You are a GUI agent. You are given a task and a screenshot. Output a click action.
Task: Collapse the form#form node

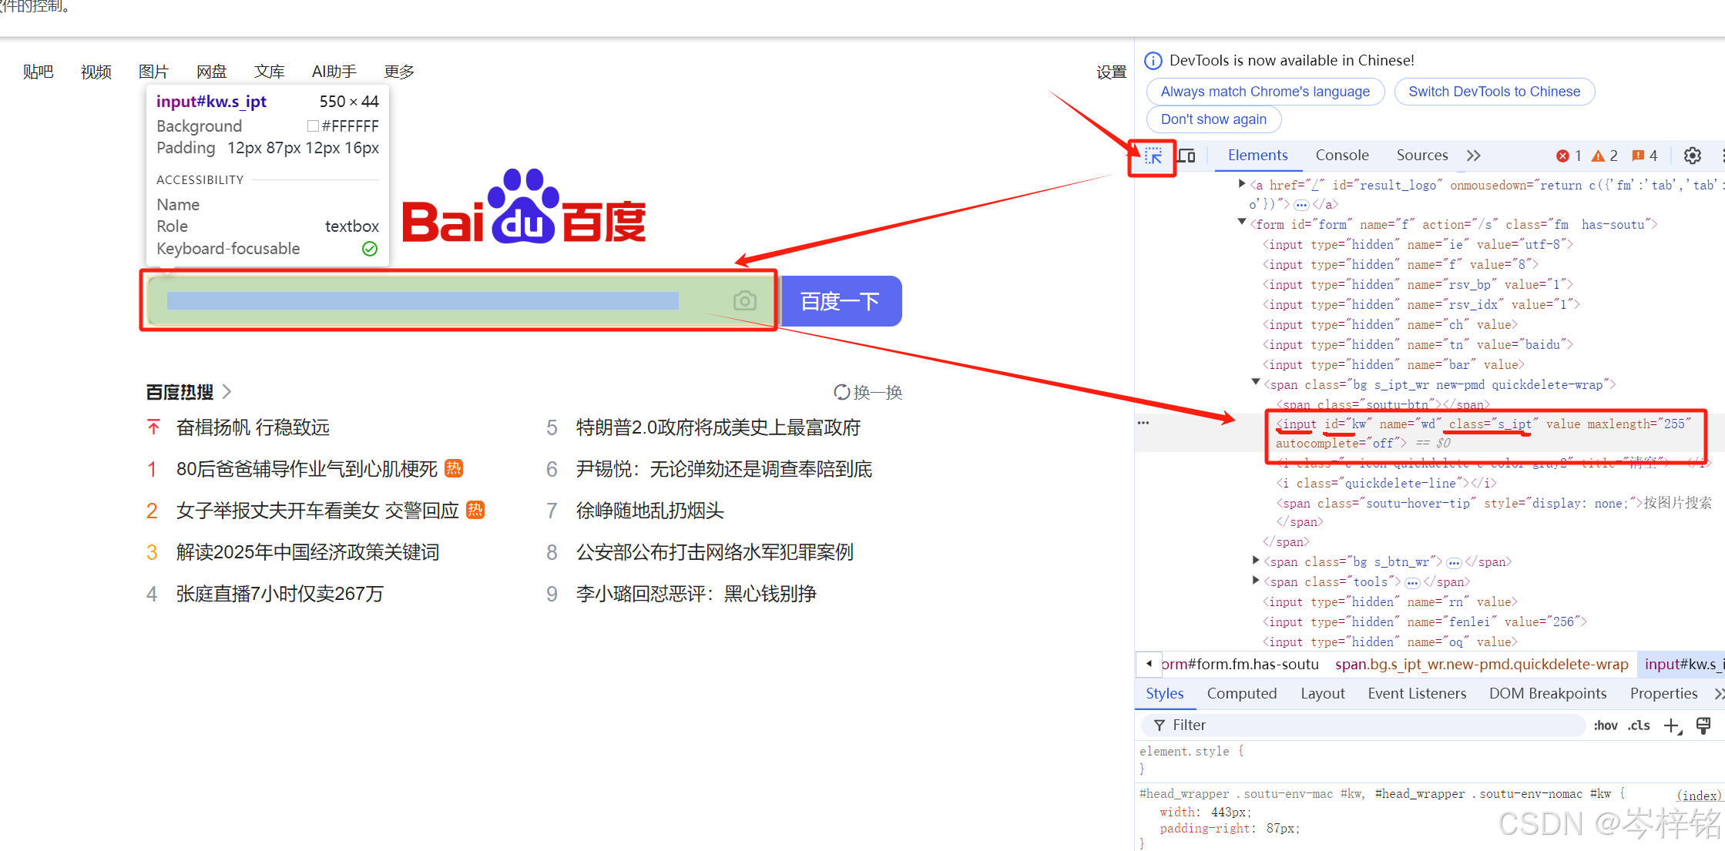point(1241,222)
